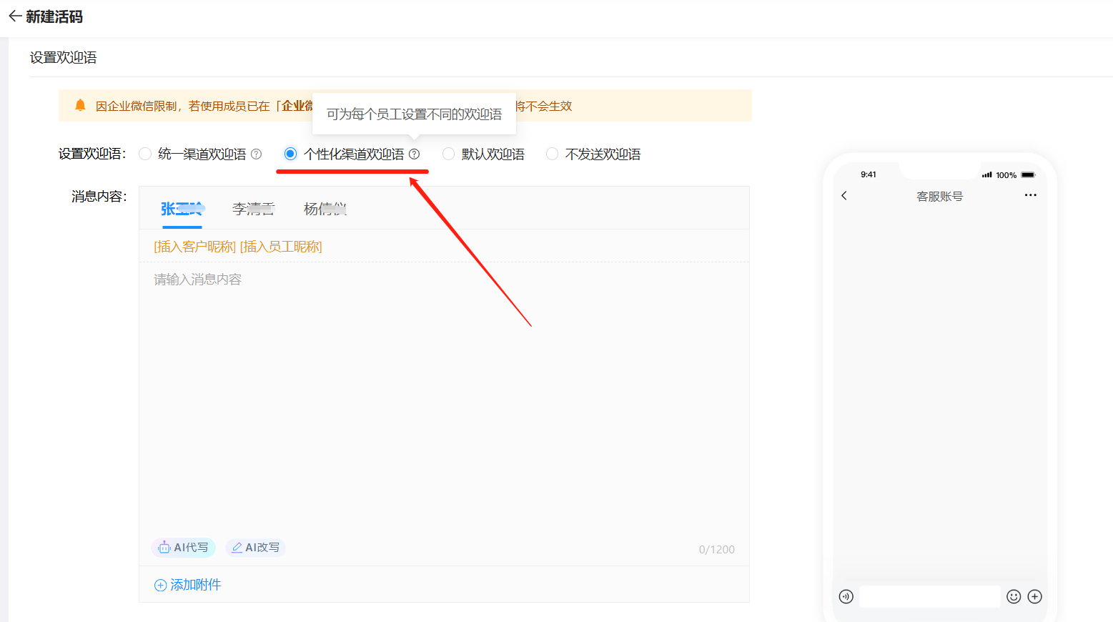Image resolution: width=1113 pixels, height=622 pixels.
Task: Select 统一渠道欢迎语 radio option
Action: 145,154
